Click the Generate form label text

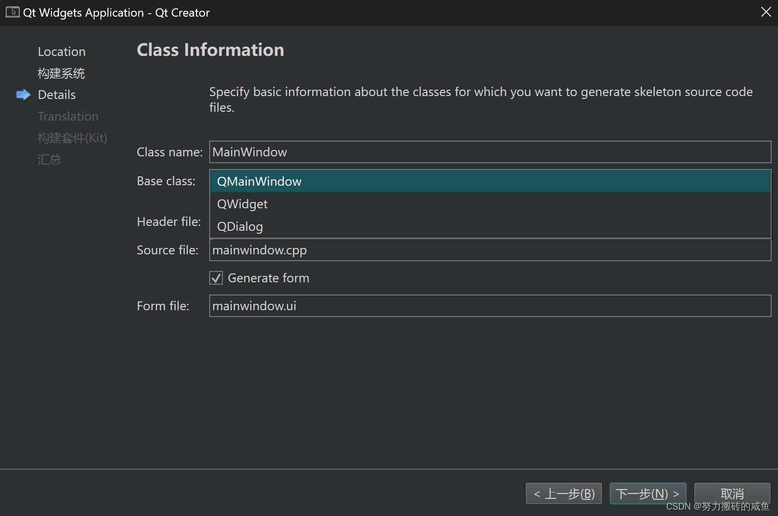tap(268, 278)
